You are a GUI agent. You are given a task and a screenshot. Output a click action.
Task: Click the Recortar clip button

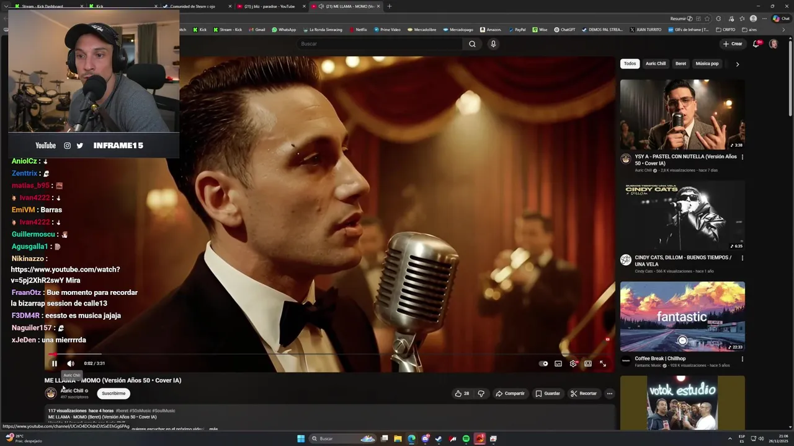point(584,393)
